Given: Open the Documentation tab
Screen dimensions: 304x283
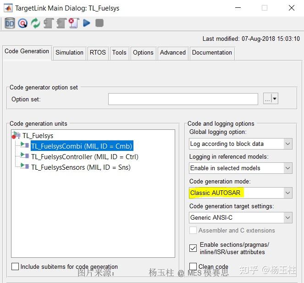Looking at the screenshot, I should (x=212, y=53).
